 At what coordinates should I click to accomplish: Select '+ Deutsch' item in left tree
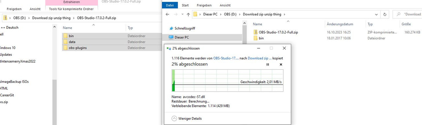coord(9,27)
